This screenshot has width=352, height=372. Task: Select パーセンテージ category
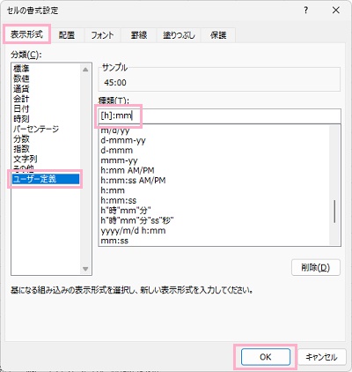point(47,129)
